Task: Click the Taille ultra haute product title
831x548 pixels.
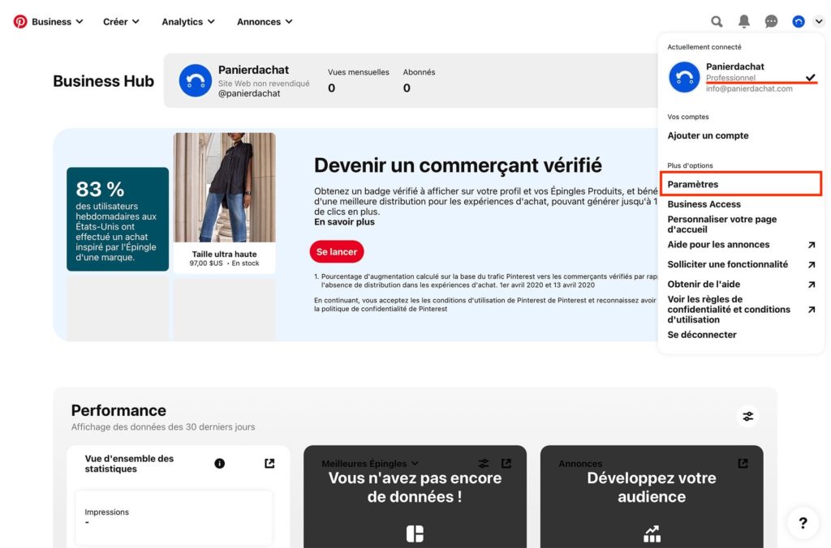Action: [224, 255]
